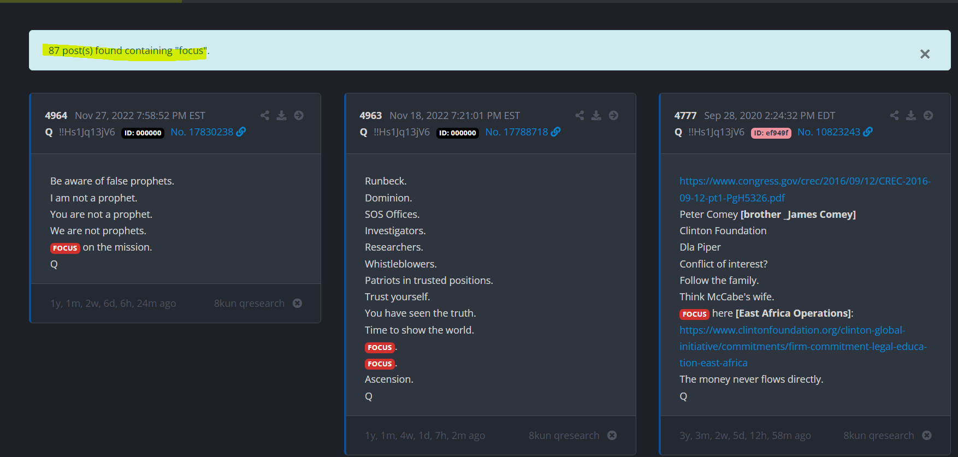Share post 4777
The image size is (958, 457).
click(894, 115)
